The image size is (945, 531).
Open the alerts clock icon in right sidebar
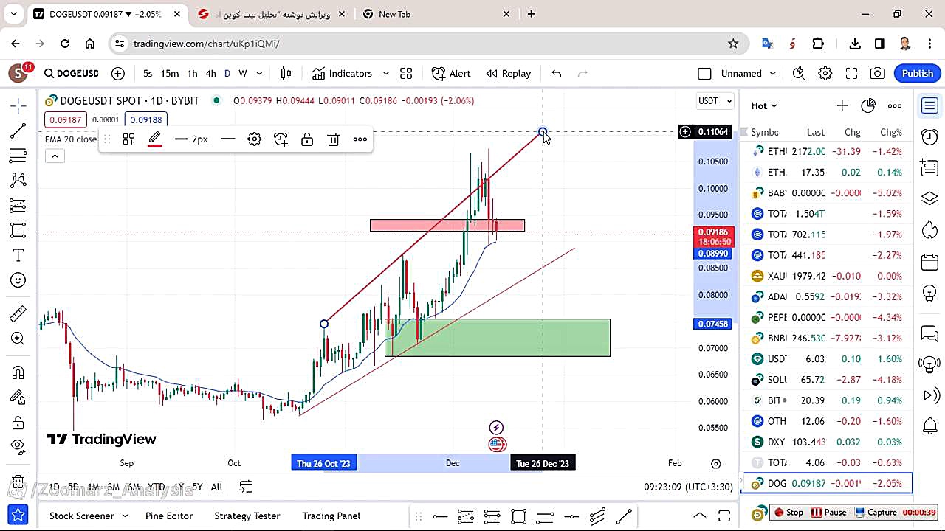929,137
